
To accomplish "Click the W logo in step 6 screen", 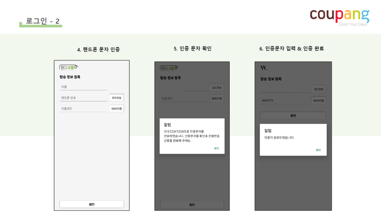I will (x=264, y=68).
